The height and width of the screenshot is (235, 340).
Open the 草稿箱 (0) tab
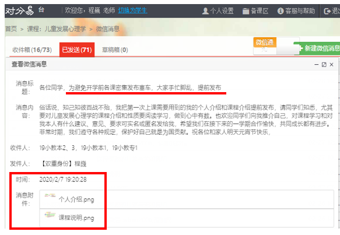tap(115, 50)
